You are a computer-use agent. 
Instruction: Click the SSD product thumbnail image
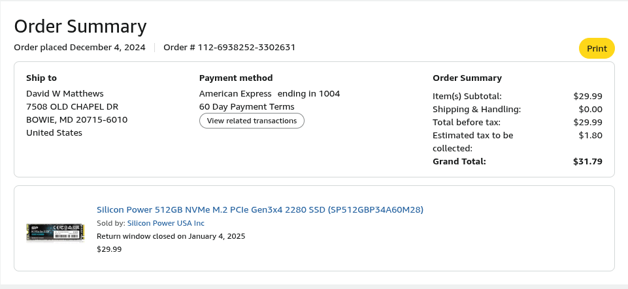tap(56, 232)
